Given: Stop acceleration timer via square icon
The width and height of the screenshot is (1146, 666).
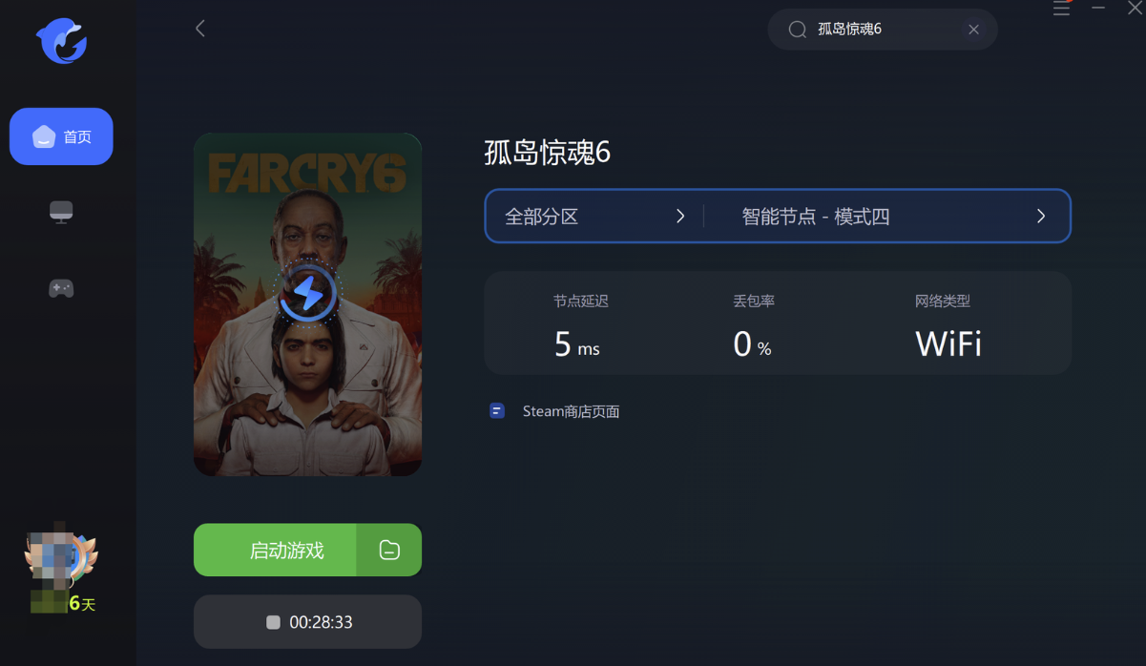Looking at the screenshot, I should tap(273, 622).
